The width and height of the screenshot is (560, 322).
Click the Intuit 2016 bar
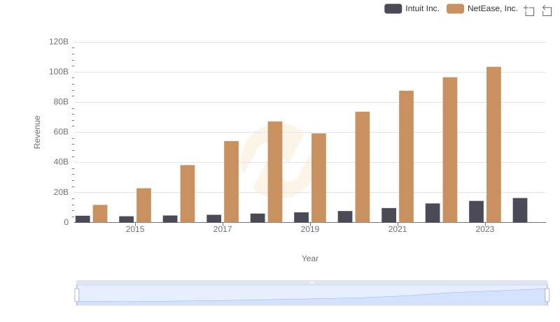[170, 219]
